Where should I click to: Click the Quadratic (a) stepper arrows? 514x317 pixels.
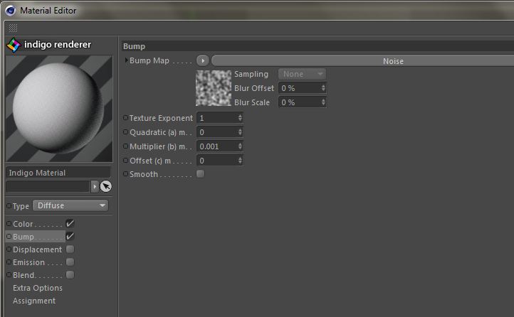(240, 132)
